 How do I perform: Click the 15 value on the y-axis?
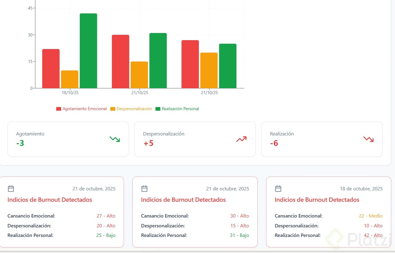click(x=30, y=62)
